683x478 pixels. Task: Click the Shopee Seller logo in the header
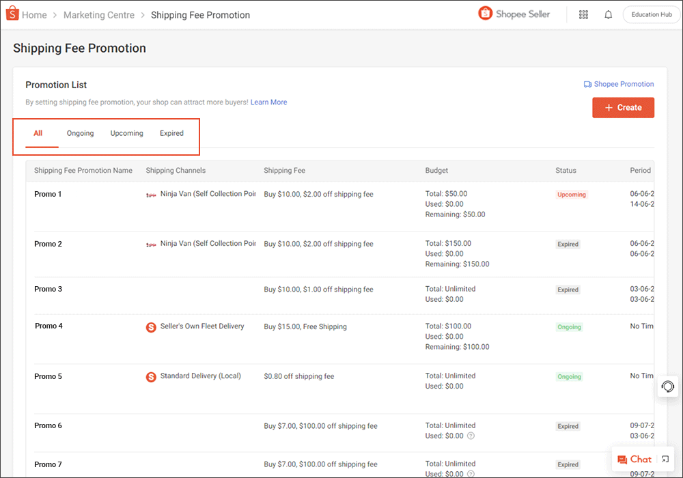[x=514, y=14]
